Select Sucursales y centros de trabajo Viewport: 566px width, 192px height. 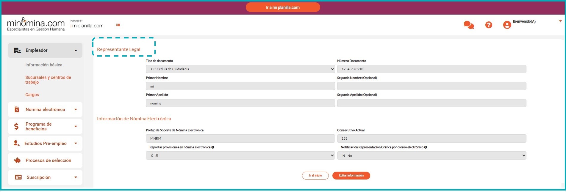tap(48, 80)
